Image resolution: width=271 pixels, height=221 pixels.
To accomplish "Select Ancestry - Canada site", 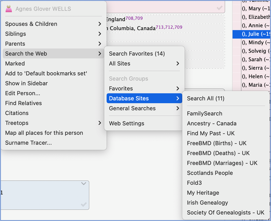I will click(211, 123).
